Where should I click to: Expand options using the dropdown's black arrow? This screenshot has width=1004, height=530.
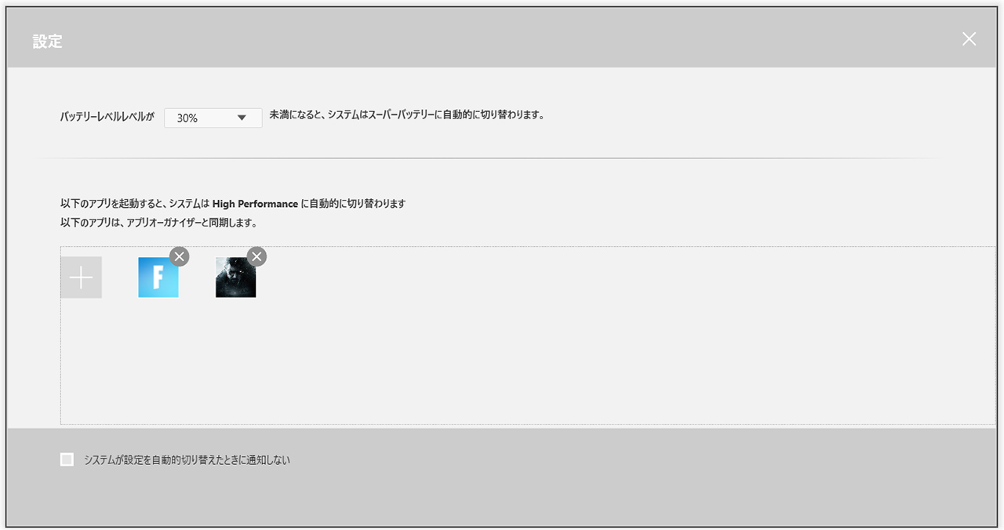point(242,118)
